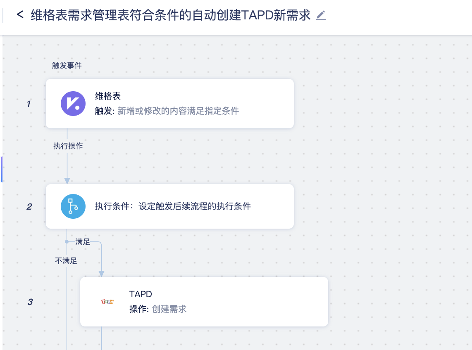Viewport: 472px width, 350px height.
Task: Select the 满足 branch label
Action: [83, 242]
